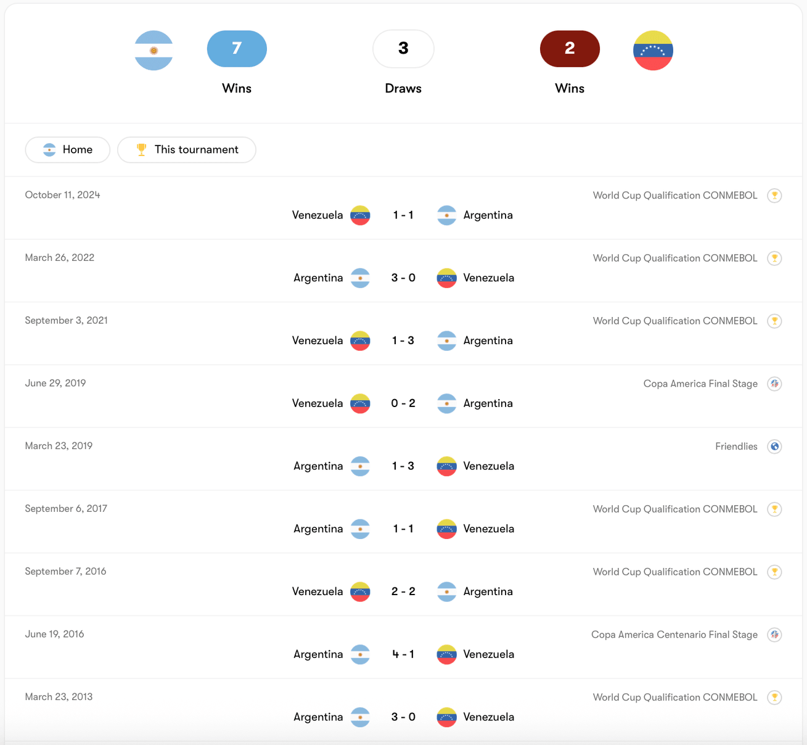
Task: Click trophy icon for March 23, 2013 match
Action: point(774,698)
